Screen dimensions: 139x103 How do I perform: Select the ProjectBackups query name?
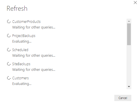(24, 36)
